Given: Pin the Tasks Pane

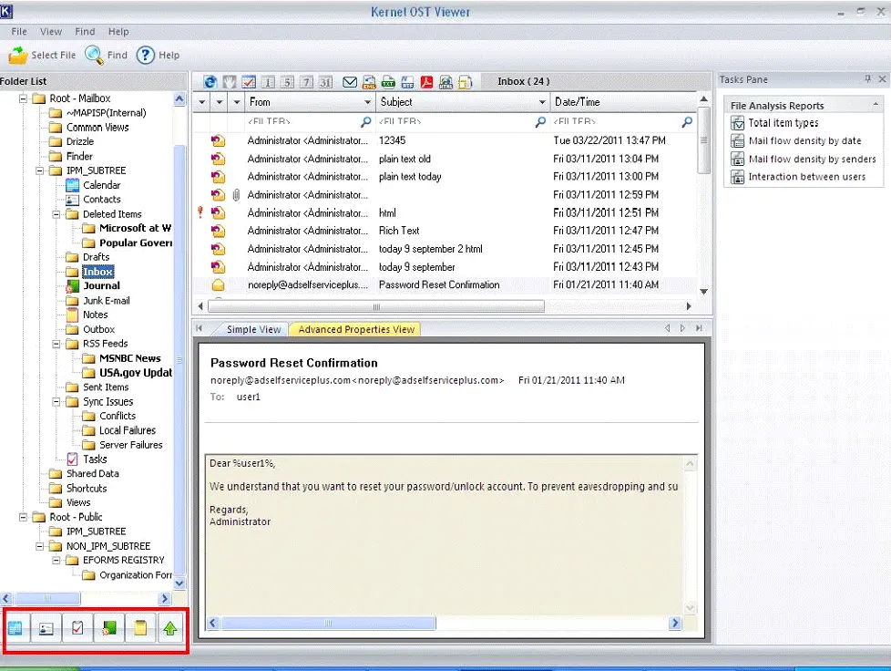Looking at the screenshot, I should [x=867, y=79].
